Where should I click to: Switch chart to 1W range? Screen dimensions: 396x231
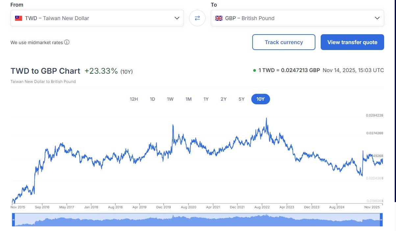[x=170, y=99]
